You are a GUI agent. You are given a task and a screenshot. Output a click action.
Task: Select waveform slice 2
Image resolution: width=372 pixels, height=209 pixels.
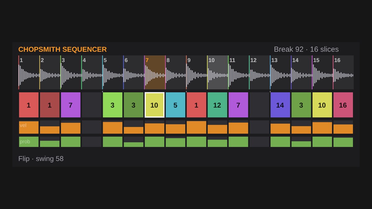point(50,72)
